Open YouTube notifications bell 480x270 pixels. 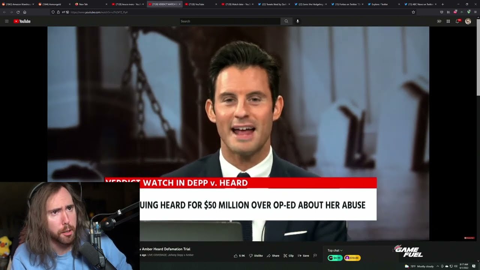[x=457, y=21]
